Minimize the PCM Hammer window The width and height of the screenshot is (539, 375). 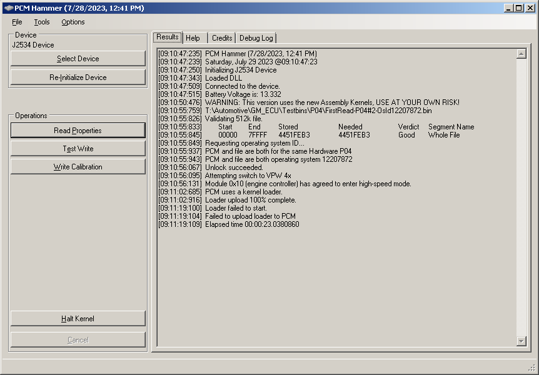click(x=509, y=8)
